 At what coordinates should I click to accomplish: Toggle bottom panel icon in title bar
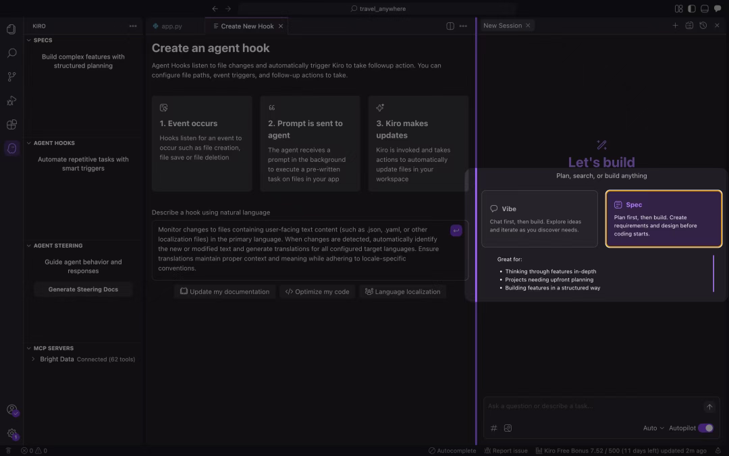pyautogui.click(x=705, y=8)
